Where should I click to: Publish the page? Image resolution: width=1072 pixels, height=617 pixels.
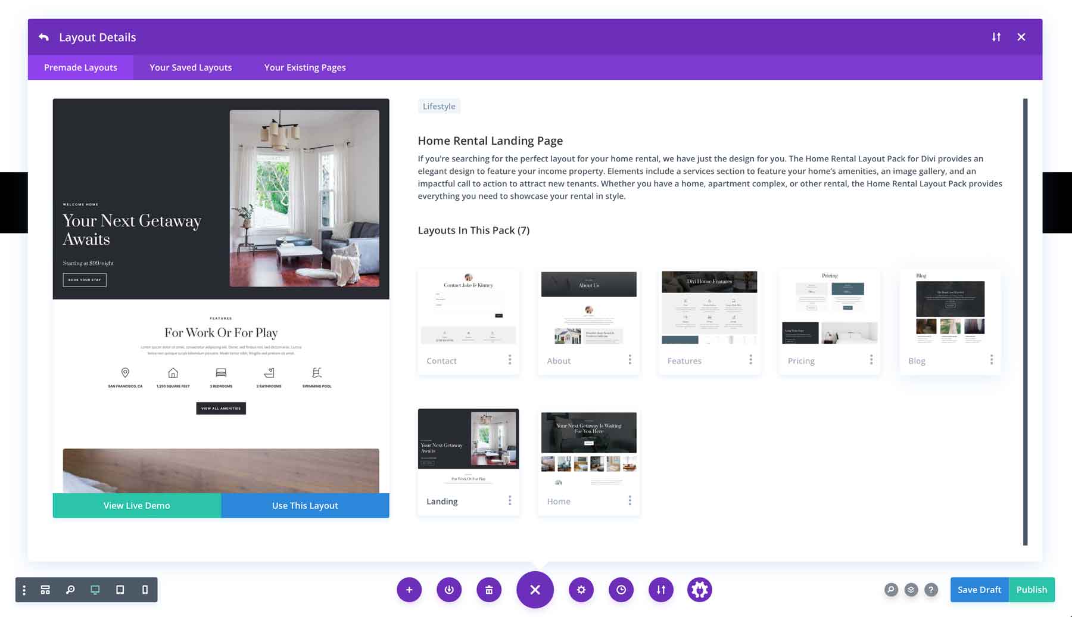(1032, 590)
